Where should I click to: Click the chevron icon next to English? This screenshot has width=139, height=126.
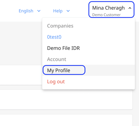tap(39, 11)
